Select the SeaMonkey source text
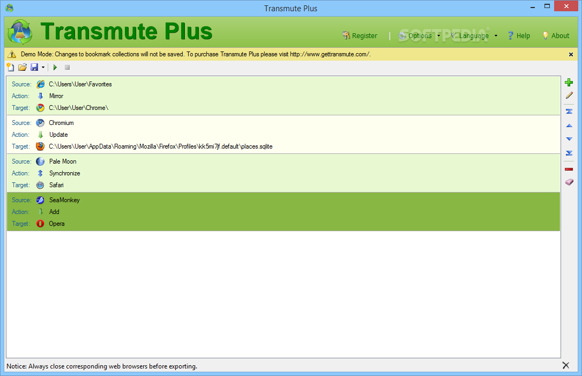582x376 pixels. [x=65, y=200]
